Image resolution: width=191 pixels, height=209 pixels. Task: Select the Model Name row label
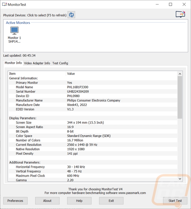(24, 87)
